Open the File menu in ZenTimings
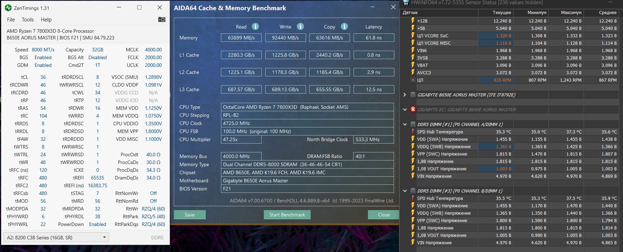The image size is (623, 252). [x=11, y=20]
